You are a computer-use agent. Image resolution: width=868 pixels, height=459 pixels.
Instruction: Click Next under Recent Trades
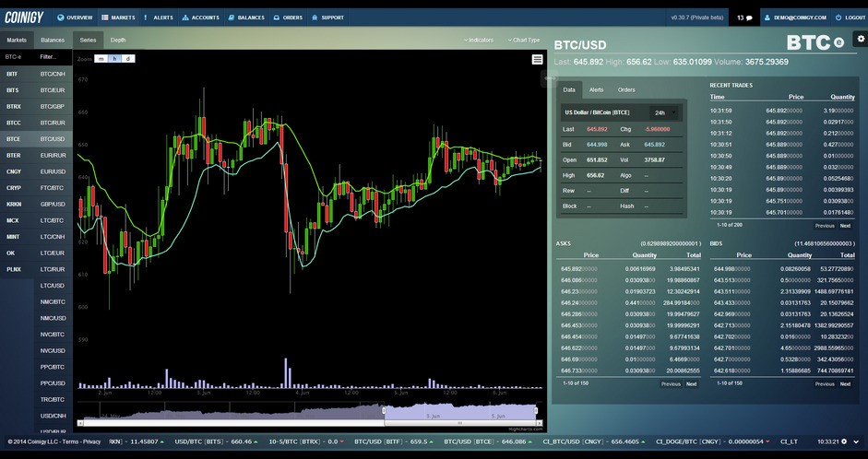[x=845, y=226]
